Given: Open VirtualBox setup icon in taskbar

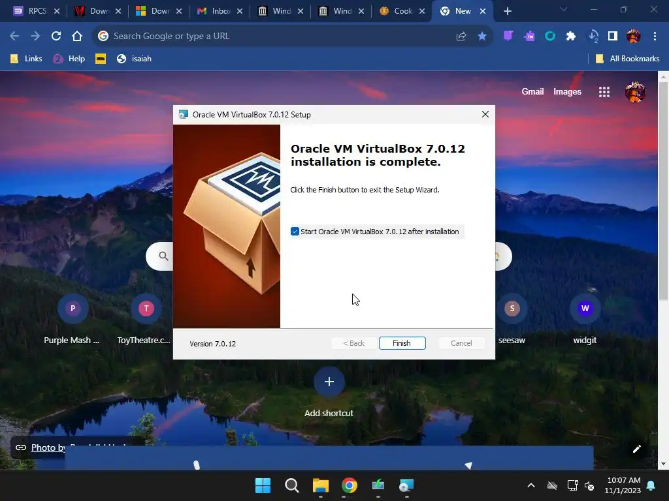Looking at the screenshot, I should pyautogui.click(x=406, y=485).
